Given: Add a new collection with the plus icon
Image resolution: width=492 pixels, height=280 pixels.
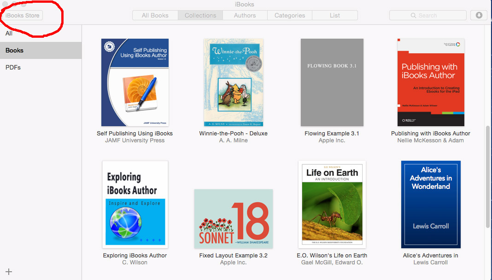Looking at the screenshot, I should pyautogui.click(x=9, y=272).
